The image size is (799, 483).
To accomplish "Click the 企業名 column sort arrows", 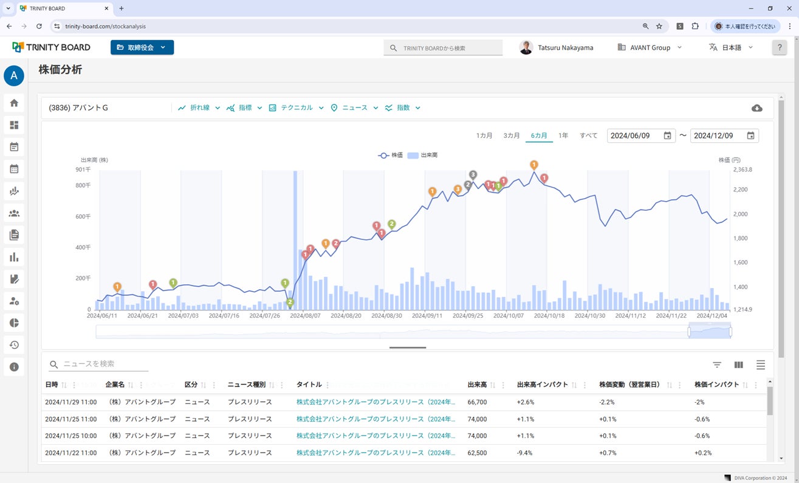I will (131, 385).
